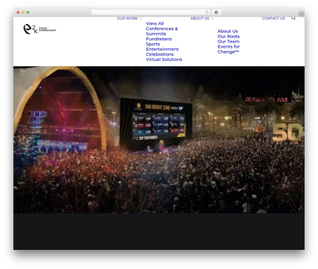Open the ABOUT US menu
318x269 pixels.
click(x=200, y=18)
